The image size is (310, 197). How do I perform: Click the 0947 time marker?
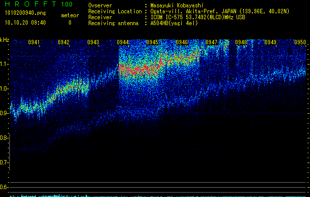tap(211, 42)
